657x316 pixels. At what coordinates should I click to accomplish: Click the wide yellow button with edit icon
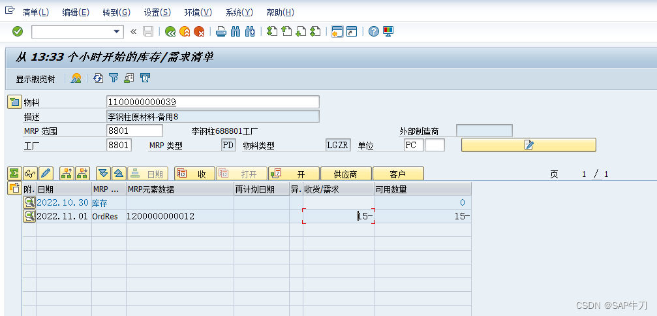pyautogui.click(x=528, y=145)
